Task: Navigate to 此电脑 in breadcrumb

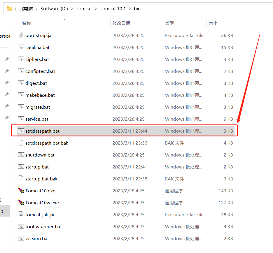Action: coord(26,9)
